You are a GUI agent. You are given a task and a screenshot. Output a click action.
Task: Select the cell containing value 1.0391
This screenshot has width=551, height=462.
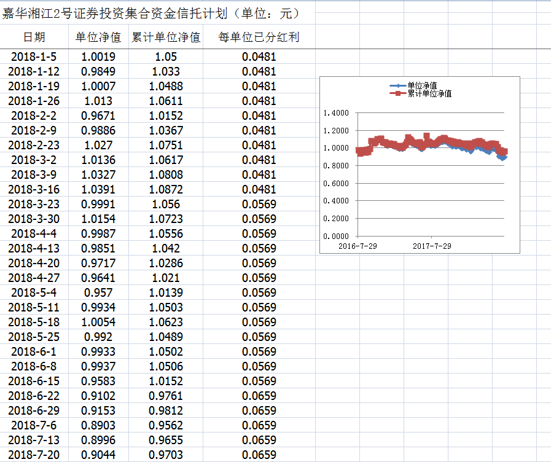[98, 189]
